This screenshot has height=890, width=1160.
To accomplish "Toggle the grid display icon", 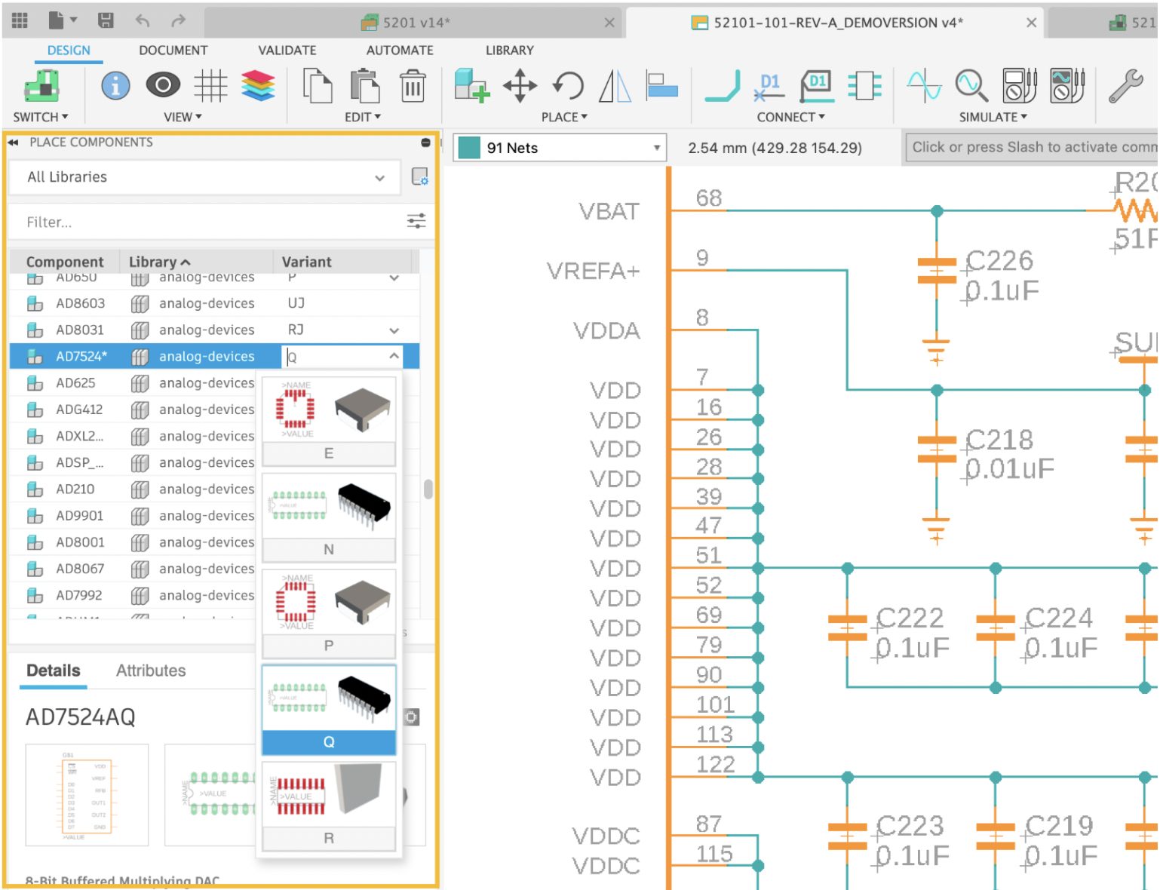I will [210, 86].
